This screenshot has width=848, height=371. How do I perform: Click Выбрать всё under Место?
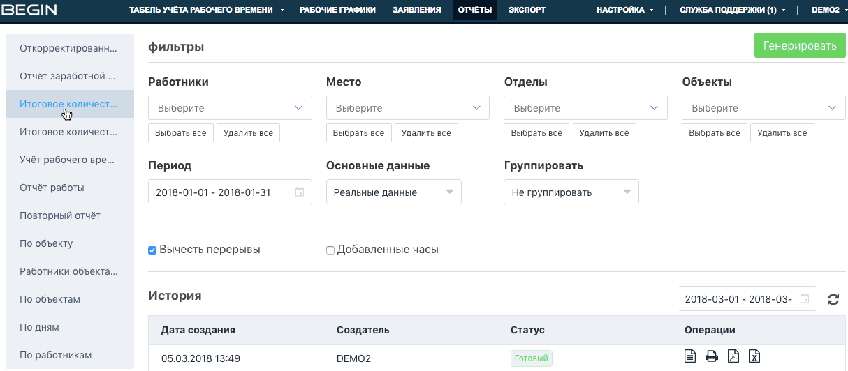358,133
